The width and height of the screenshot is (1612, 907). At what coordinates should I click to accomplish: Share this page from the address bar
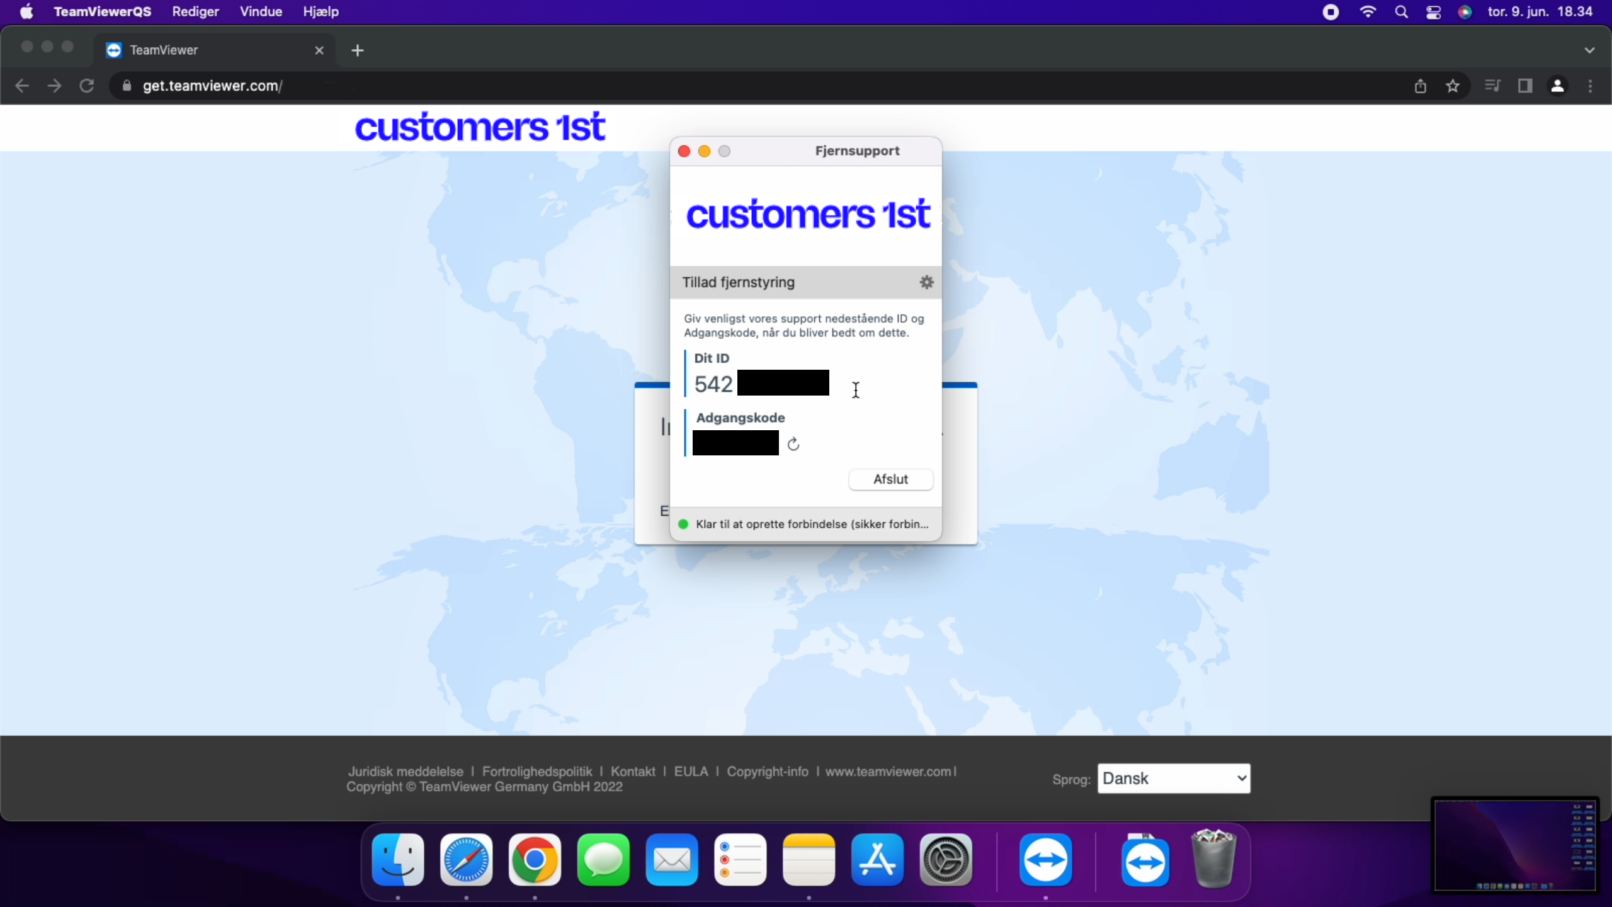(x=1420, y=86)
